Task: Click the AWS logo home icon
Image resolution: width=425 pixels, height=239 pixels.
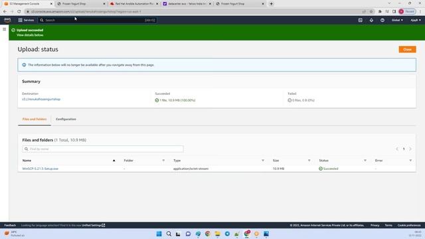Action: coord(7,20)
